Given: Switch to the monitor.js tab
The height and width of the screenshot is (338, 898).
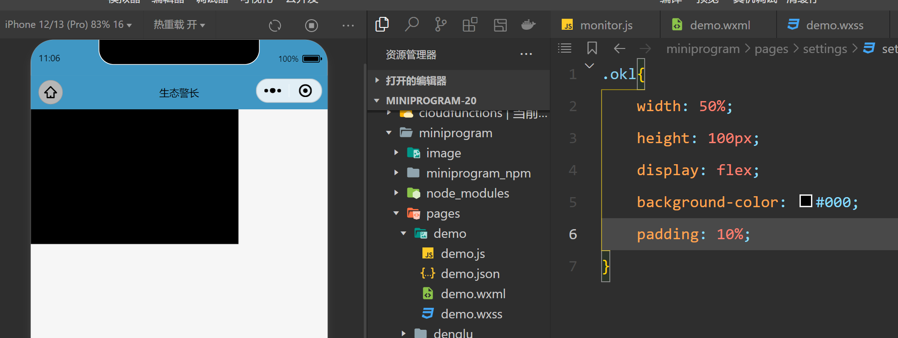Looking at the screenshot, I should pyautogui.click(x=606, y=25).
